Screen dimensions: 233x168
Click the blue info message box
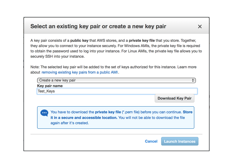coord(116,118)
